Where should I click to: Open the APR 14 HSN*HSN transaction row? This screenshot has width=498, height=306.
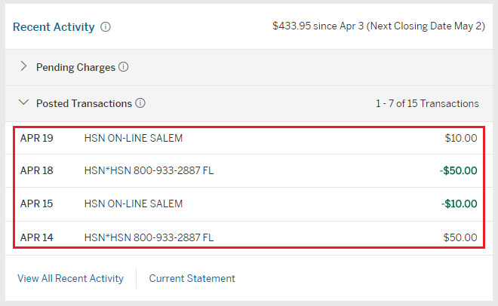tap(149, 237)
